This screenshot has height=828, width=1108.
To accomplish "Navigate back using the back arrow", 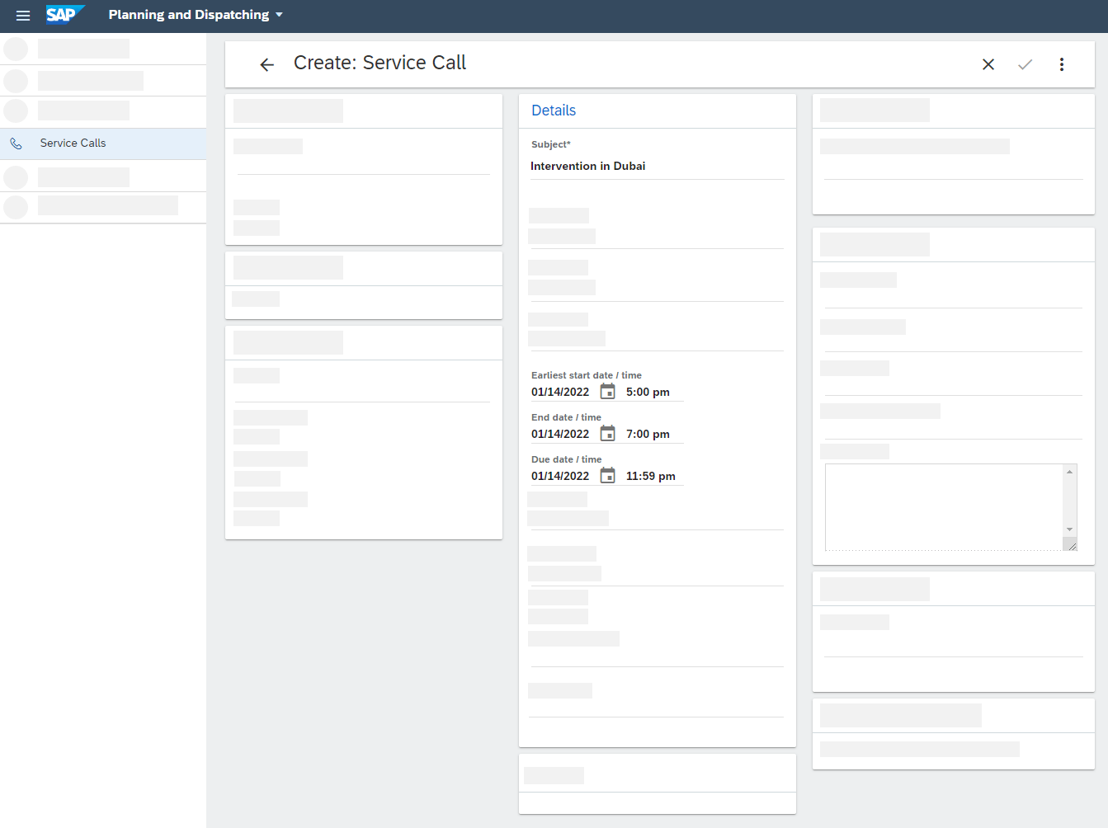I will pyautogui.click(x=266, y=64).
